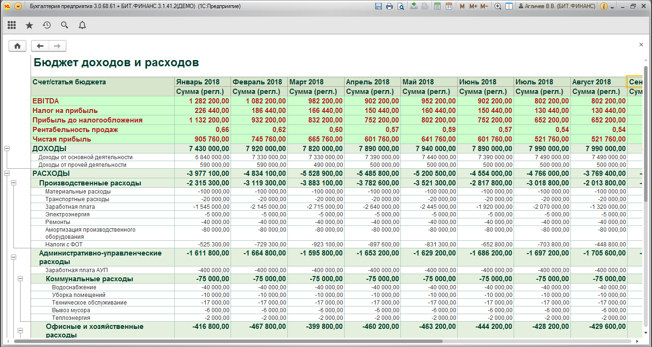Viewport: 652px width, 347px height.
Task: Open the calendar tool
Action: point(449,7)
